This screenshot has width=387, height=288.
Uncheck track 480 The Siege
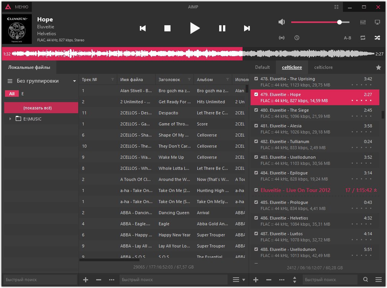tap(256, 110)
